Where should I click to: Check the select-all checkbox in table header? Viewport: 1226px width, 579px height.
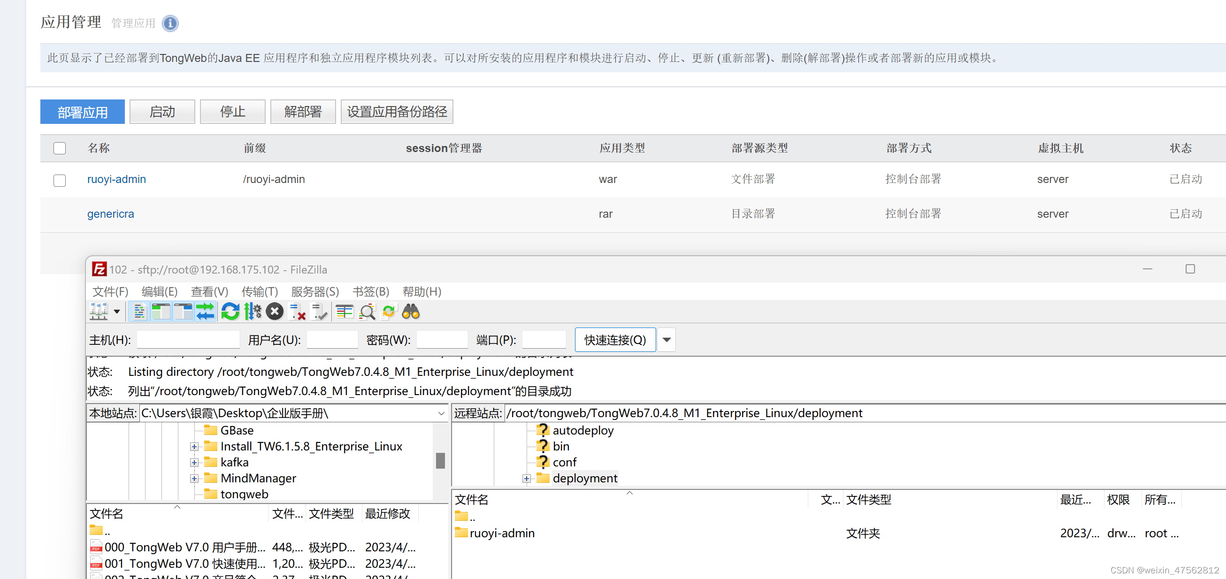[x=60, y=148]
